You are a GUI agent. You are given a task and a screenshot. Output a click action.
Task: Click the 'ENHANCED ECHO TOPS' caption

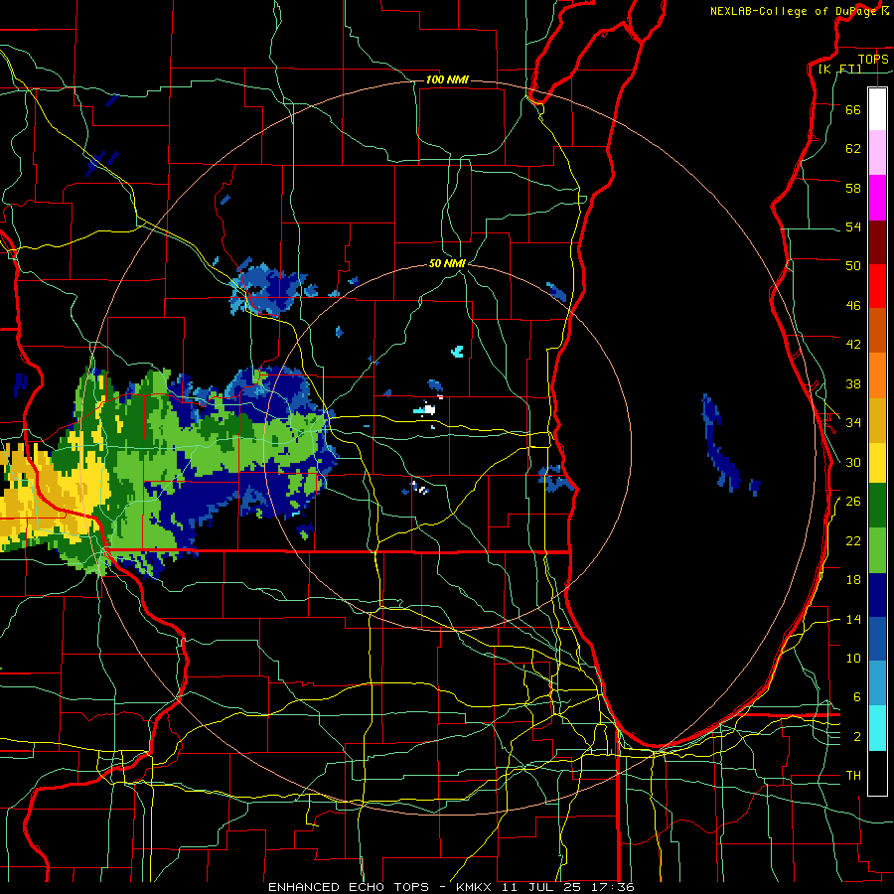point(349,887)
